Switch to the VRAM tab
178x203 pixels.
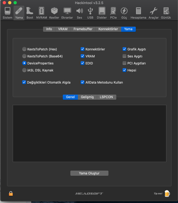63,29
